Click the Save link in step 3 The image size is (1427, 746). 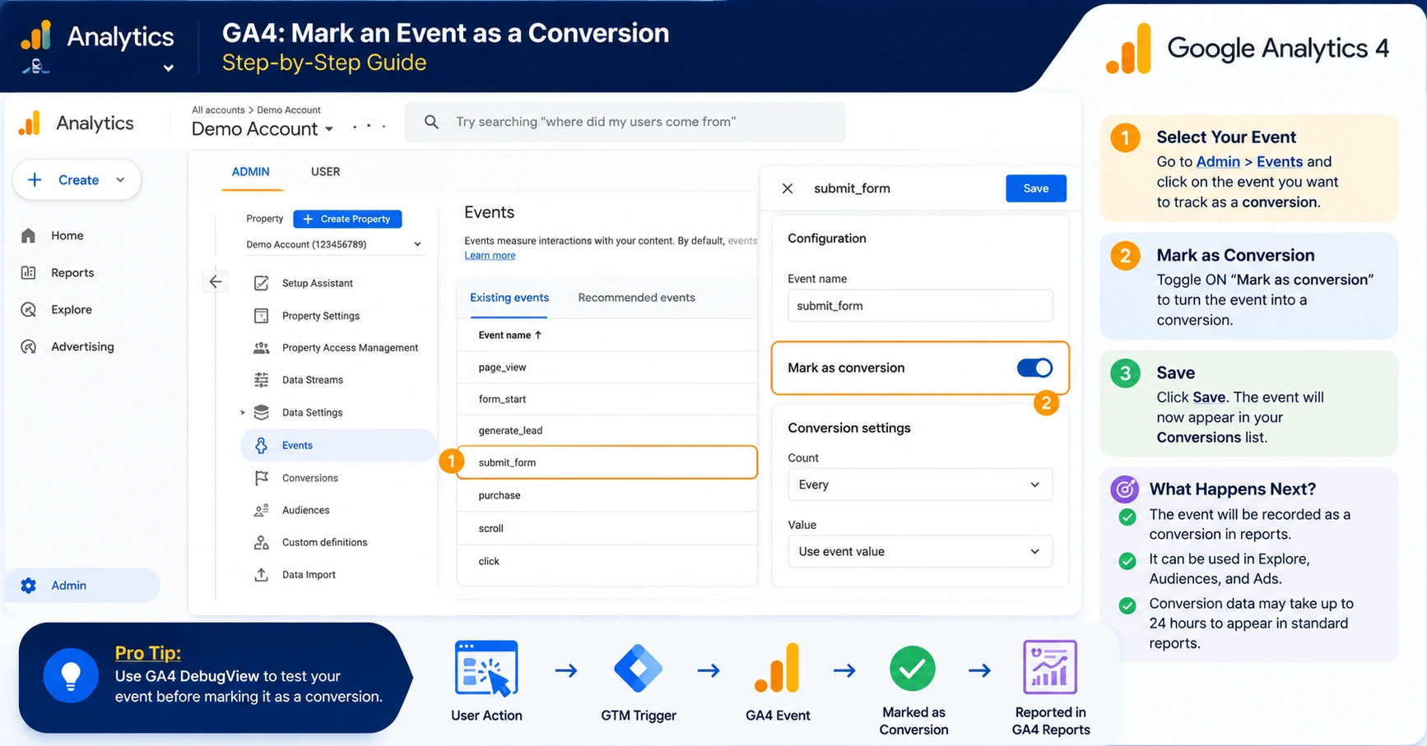(x=1209, y=397)
